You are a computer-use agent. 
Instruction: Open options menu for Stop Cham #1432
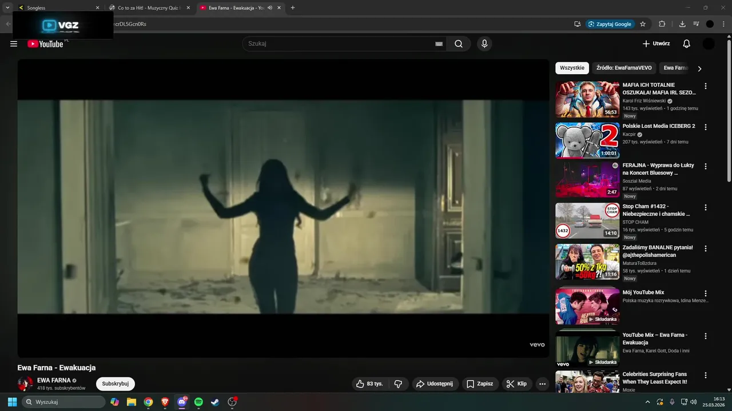pyautogui.click(x=706, y=208)
